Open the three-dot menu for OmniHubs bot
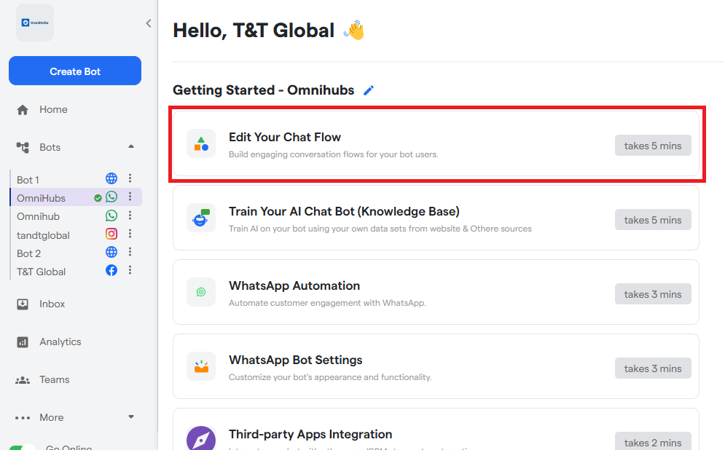725x450 pixels. 130,197
